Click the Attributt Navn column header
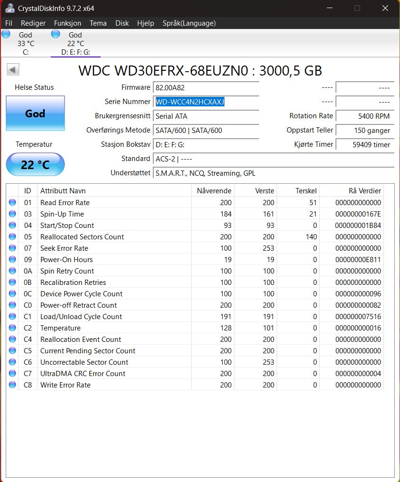 [114, 190]
